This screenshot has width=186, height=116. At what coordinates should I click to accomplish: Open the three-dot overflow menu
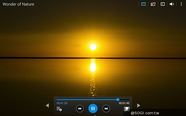point(181,4)
